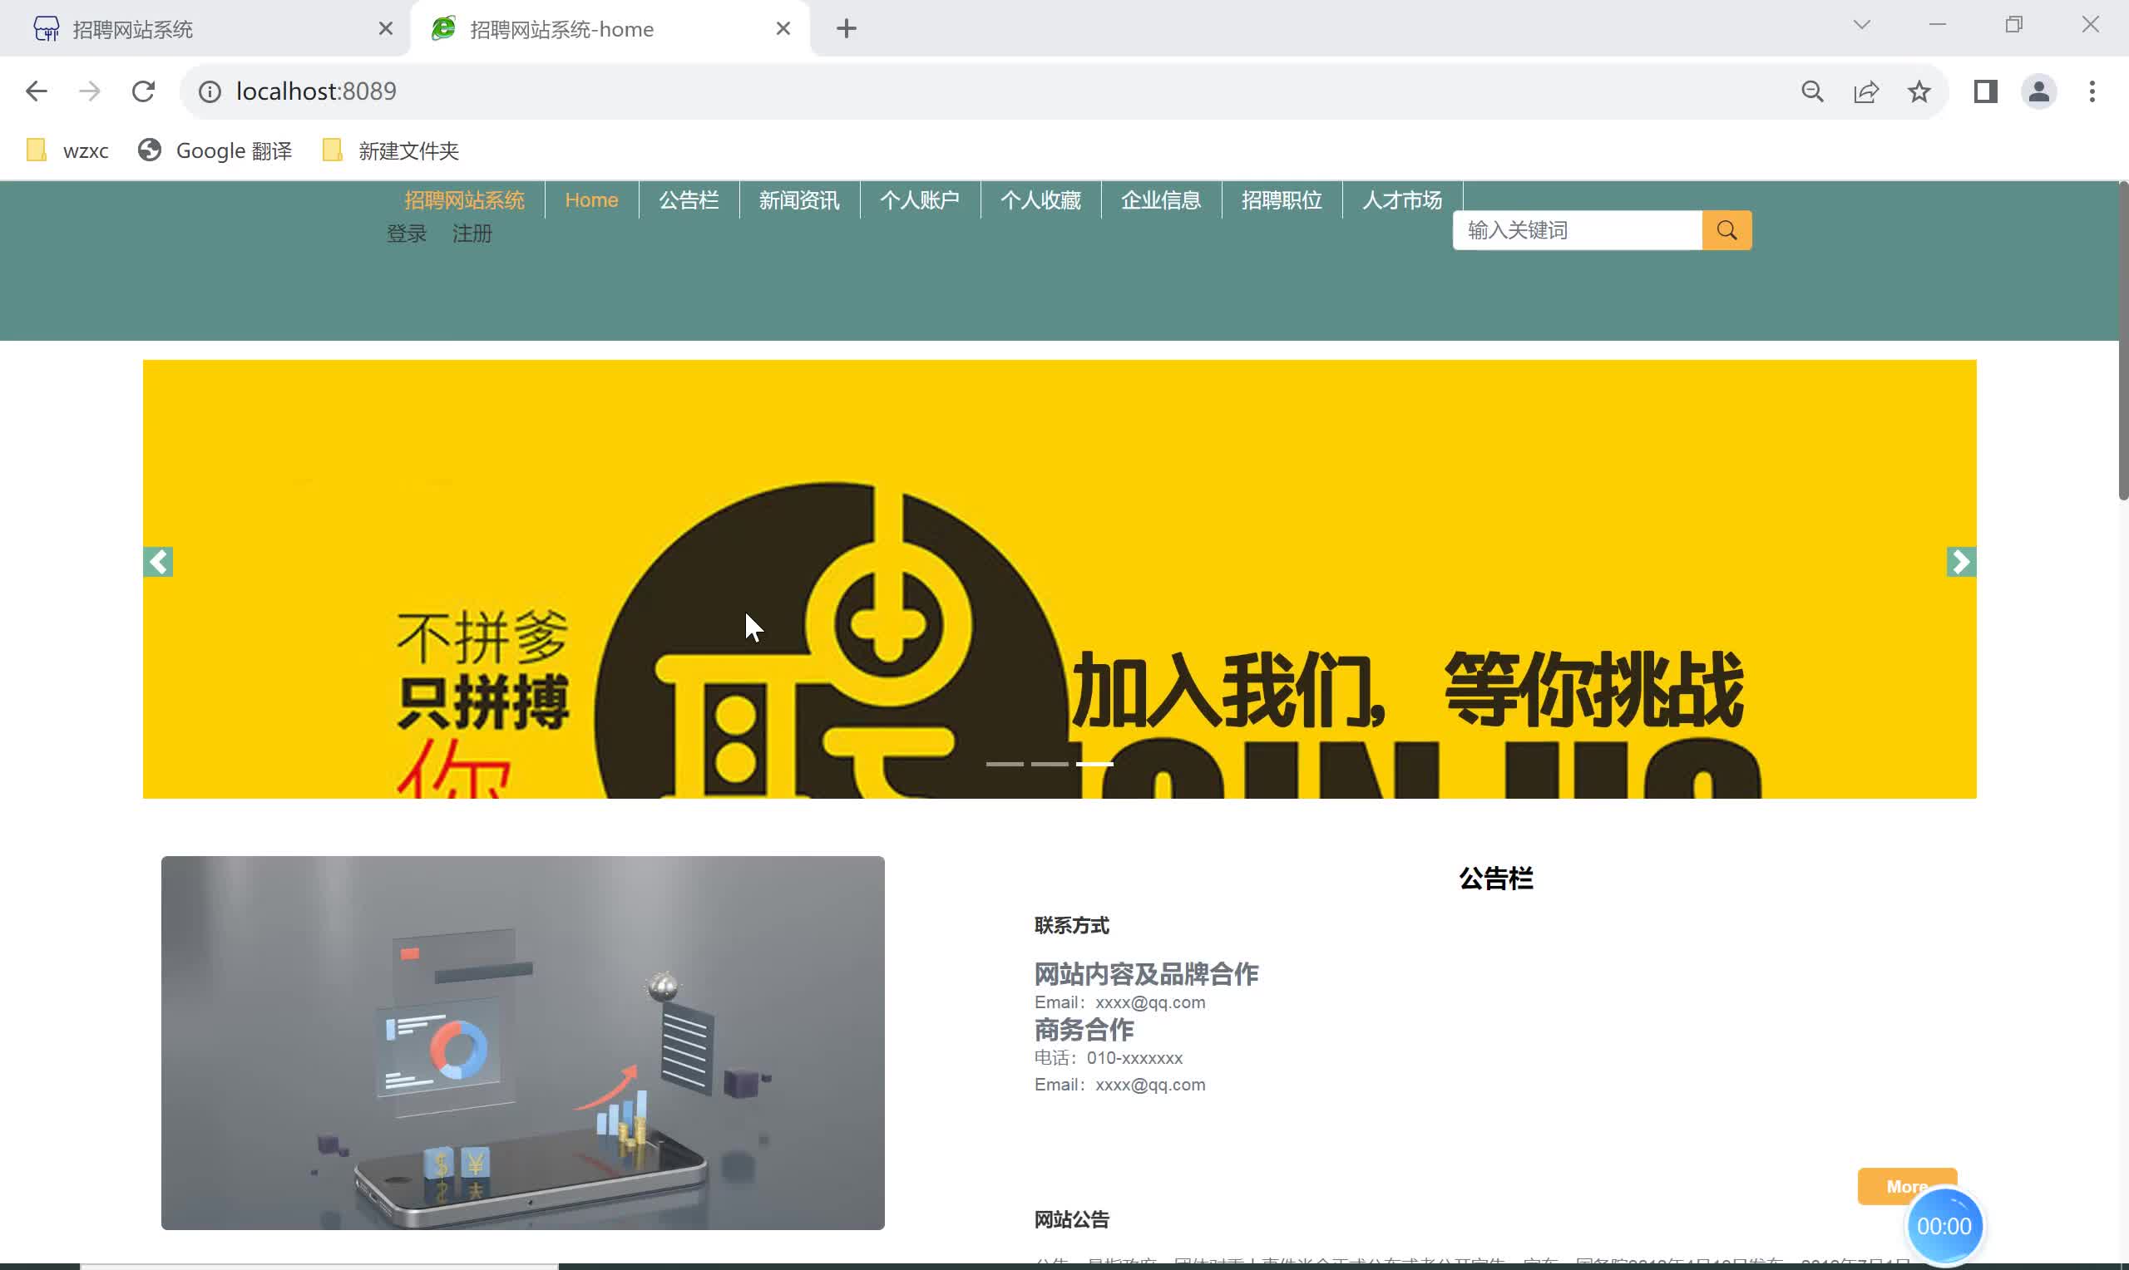Switch to the 招聘网站系统-home tab
This screenshot has height=1270, width=2129.
(x=561, y=28)
